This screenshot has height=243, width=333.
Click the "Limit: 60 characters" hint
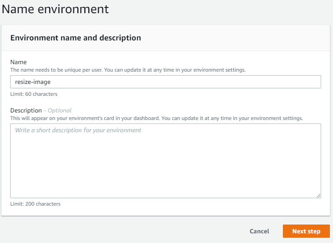34,94
